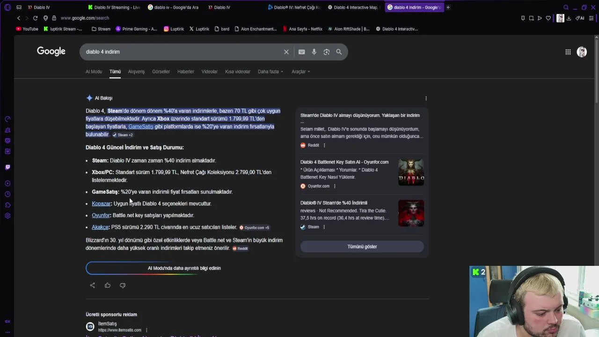This screenshot has height=337, width=599.
Task: Open the Kopazar link
Action: click(x=101, y=204)
